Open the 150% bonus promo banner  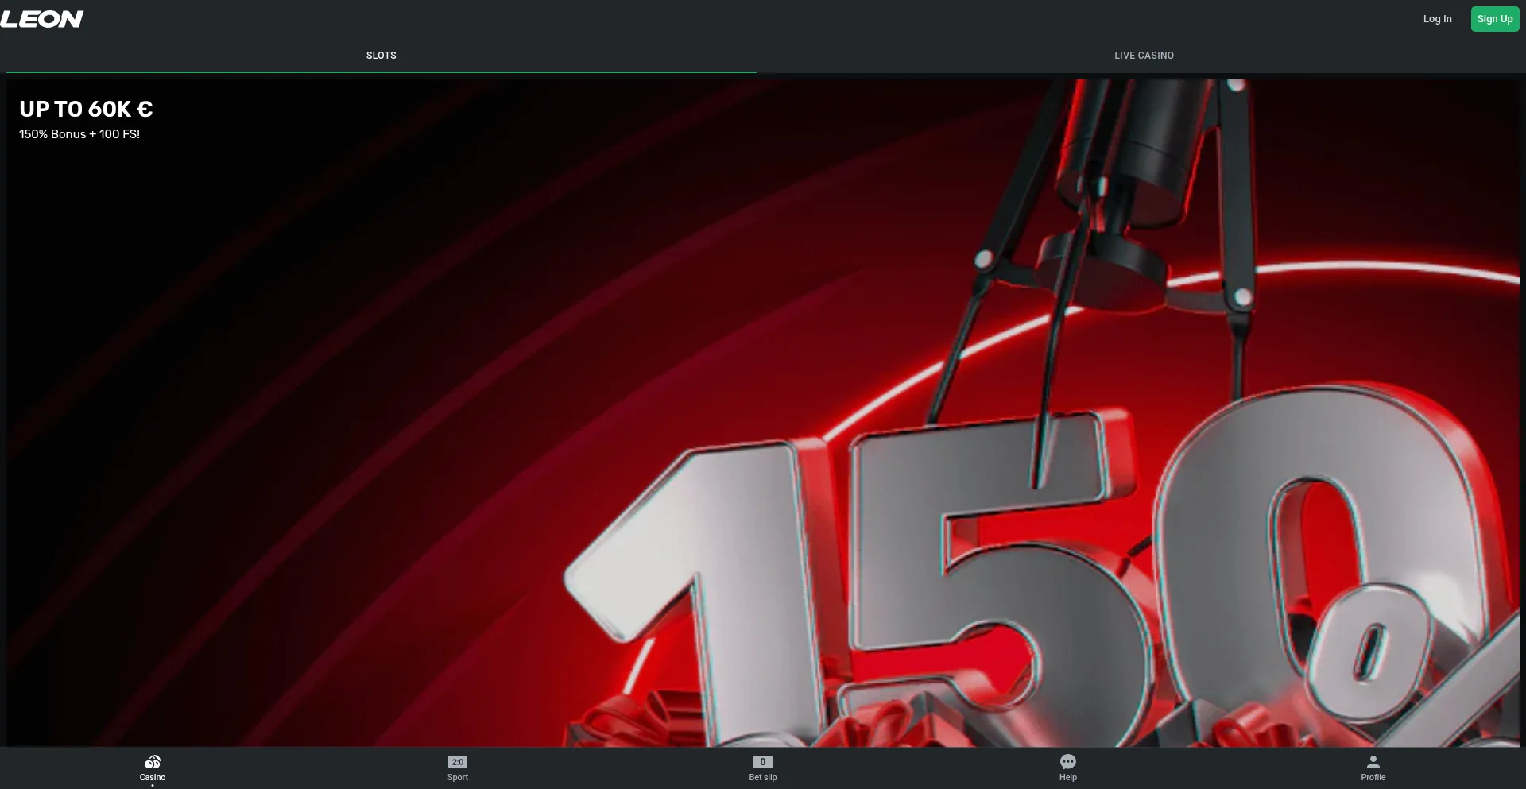coord(763,413)
